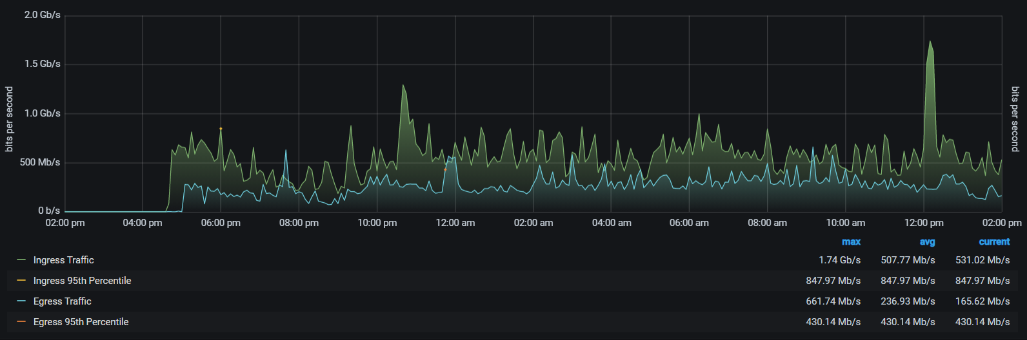This screenshot has height=340, width=1027.
Task: Click the 1.74 Gb/s ingress peak near 12:00 pm
Action: point(930,42)
